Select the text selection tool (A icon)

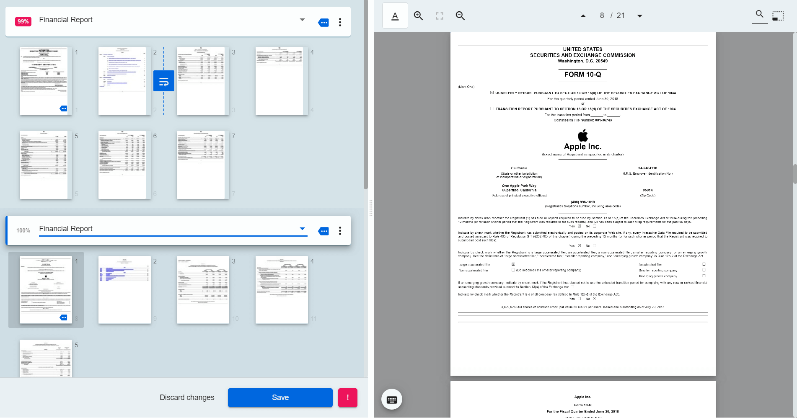click(395, 16)
